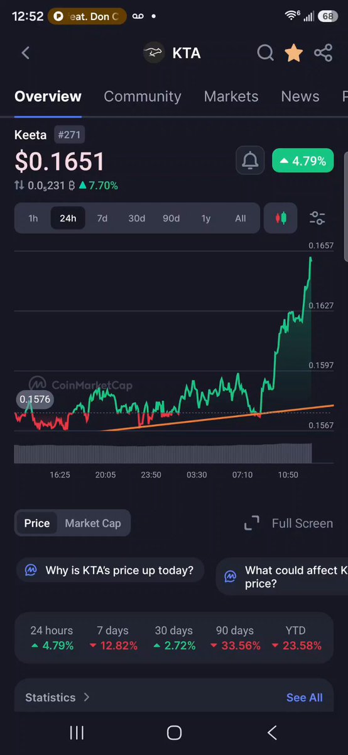The height and width of the screenshot is (755, 348).
Task: Open search with the magnifier icon
Action: 265,53
